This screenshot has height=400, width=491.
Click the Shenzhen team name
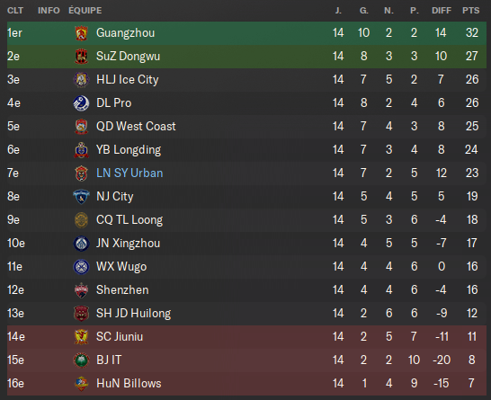122,289
